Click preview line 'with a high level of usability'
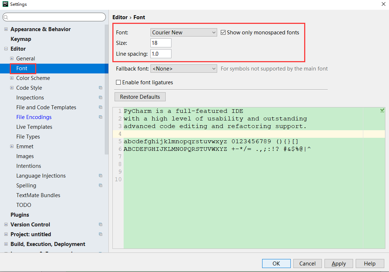The height and width of the screenshot is (272, 389). click(215, 119)
